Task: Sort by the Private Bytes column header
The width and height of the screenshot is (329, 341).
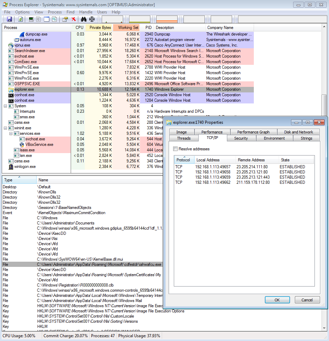Action: [x=99, y=28]
